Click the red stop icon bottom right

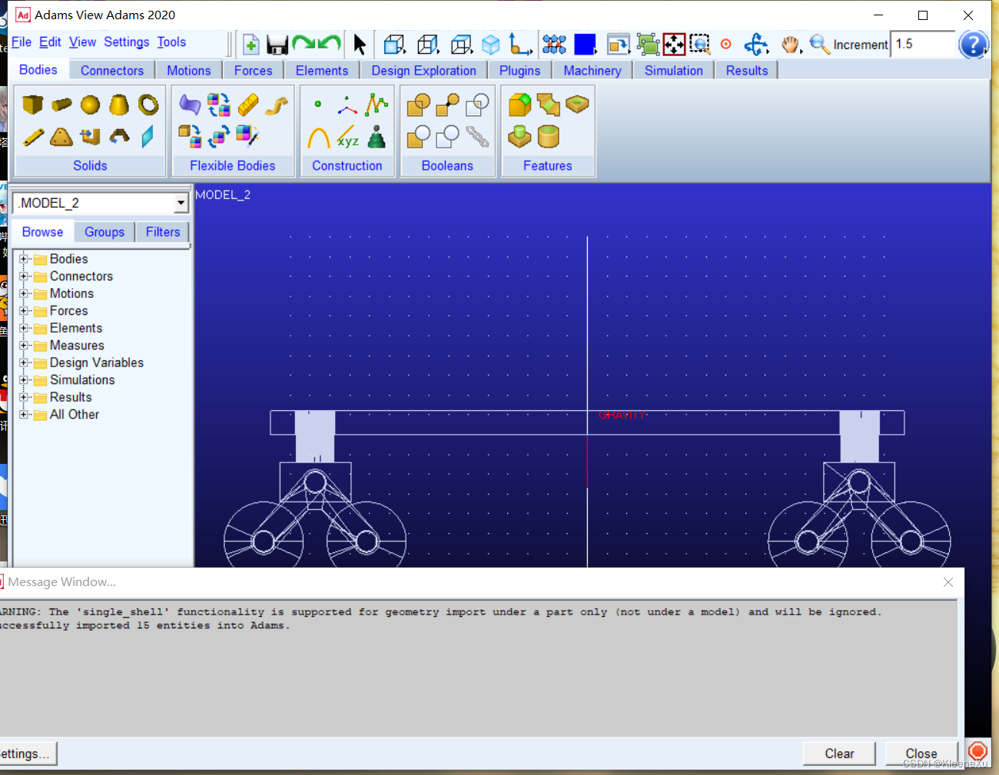(x=977, y=750)
